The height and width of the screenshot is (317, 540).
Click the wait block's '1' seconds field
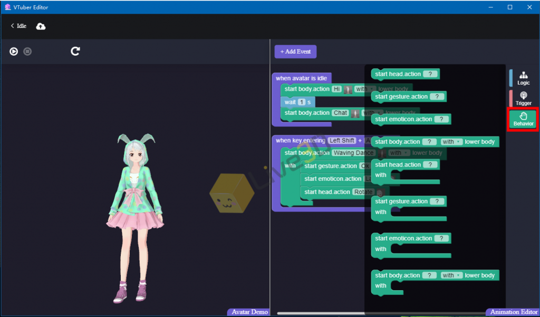point(302,102)
